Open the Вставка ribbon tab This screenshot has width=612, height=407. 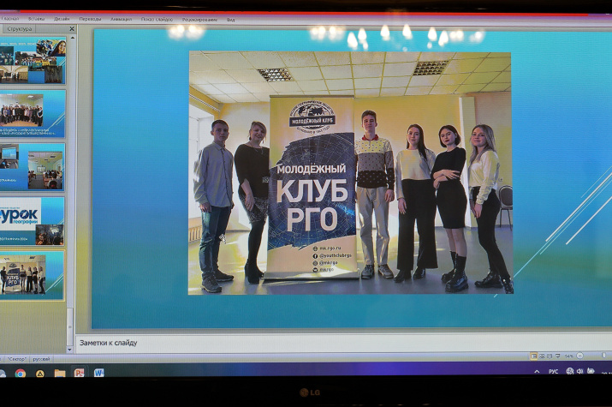(36, 18)
